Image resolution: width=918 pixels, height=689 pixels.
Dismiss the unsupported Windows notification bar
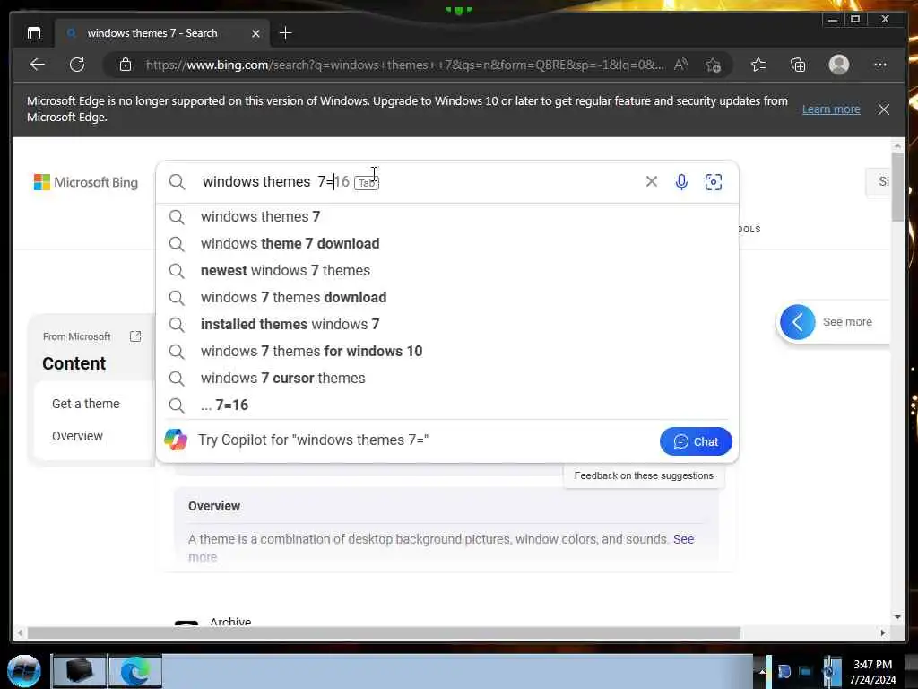pos(883,109)
